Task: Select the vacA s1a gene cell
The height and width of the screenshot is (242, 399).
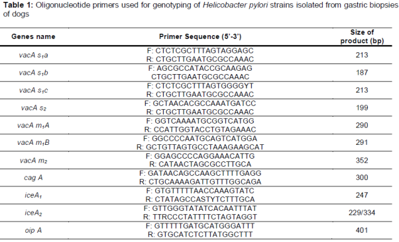Action: [33, 55]
